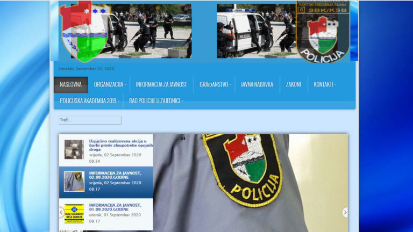
Task: Open the drug action news thumbnail
Action: click(74, 149)
